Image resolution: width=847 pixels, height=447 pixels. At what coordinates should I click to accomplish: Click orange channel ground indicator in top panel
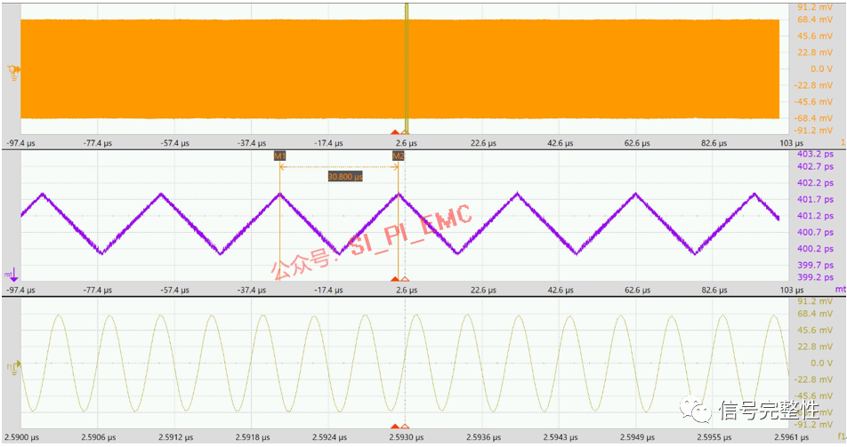click(x=12, y=69)
